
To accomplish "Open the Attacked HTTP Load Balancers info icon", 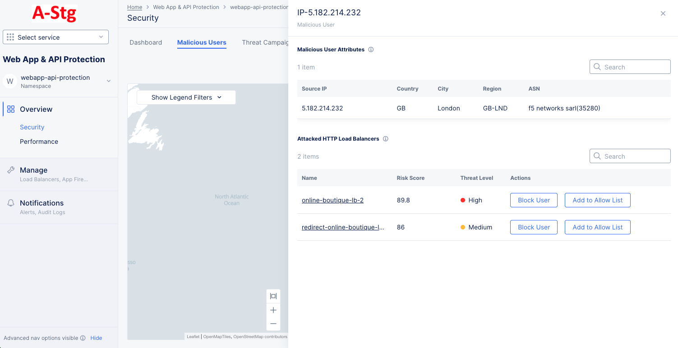I will coord(386,139).
